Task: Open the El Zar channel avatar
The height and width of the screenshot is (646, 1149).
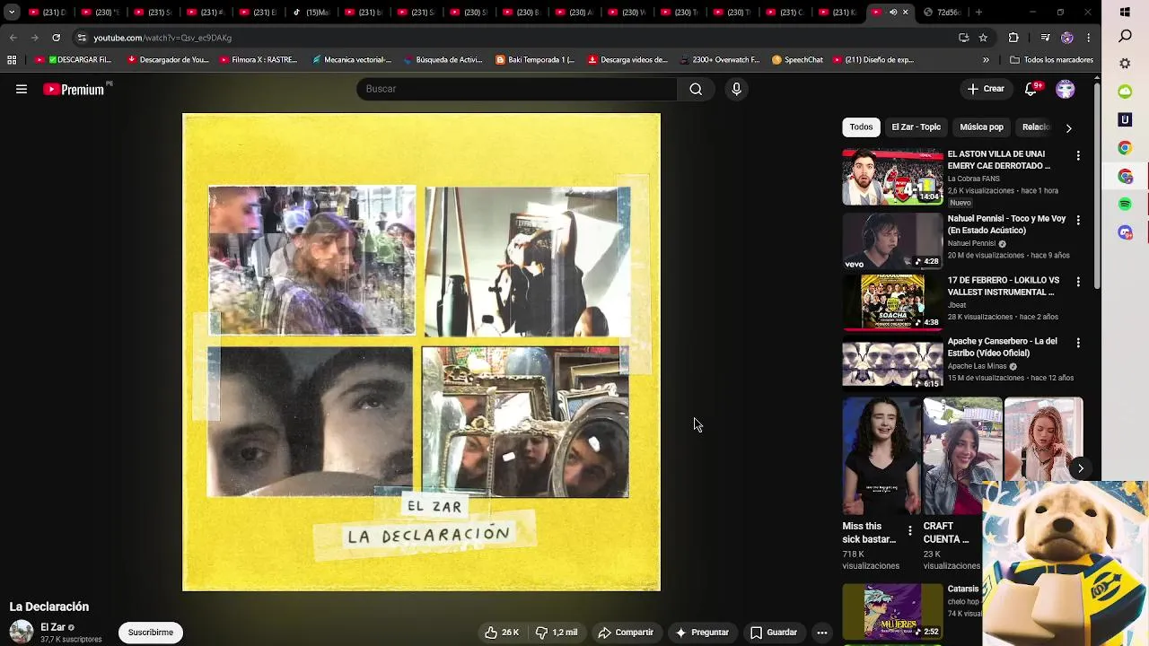Action: coord(22,632)
